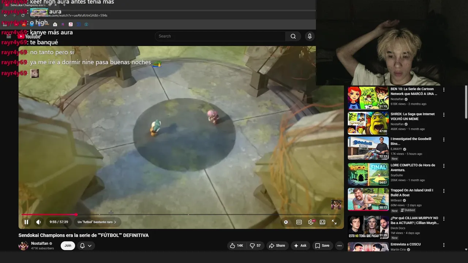The height and width of the screenshot is (263, 468).
Task: Save video to a playlist
Action: click(x=322, y=245)
